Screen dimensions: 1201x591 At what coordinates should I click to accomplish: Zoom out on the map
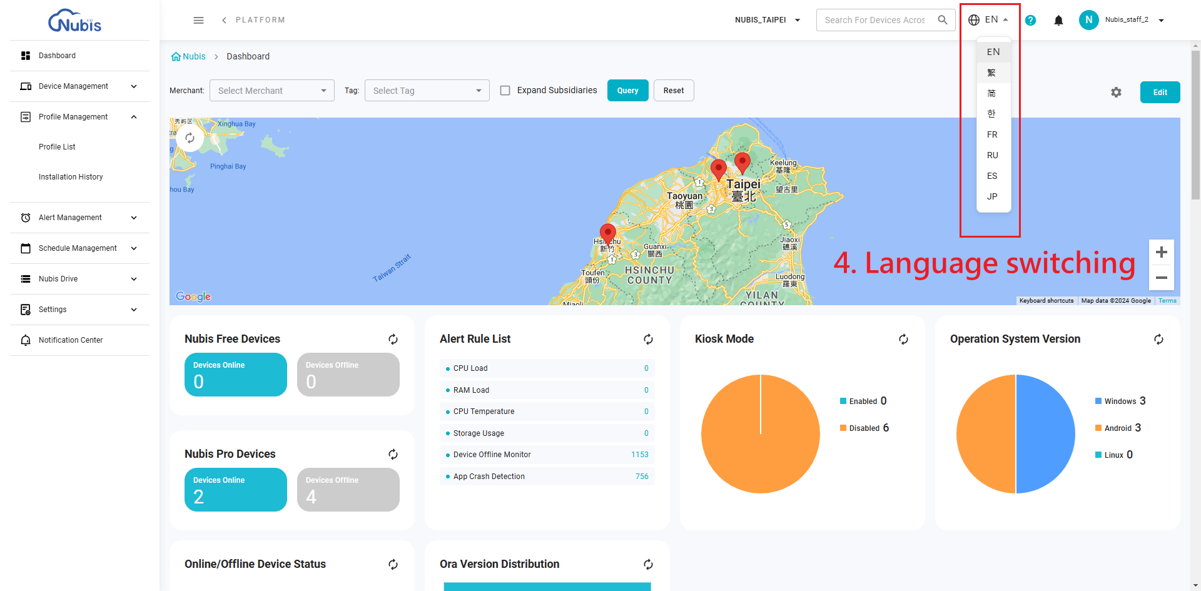(1162, 278)
